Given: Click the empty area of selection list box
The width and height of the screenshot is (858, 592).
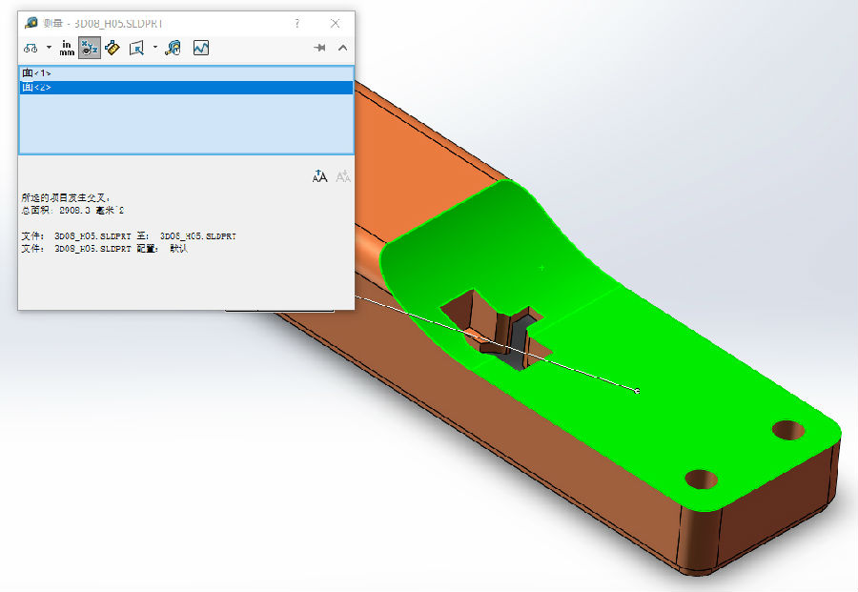Looking at the screenshot, I should (186, 124).
